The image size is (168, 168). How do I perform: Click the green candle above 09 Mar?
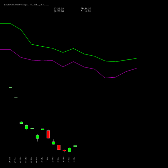tap(37, 137)
